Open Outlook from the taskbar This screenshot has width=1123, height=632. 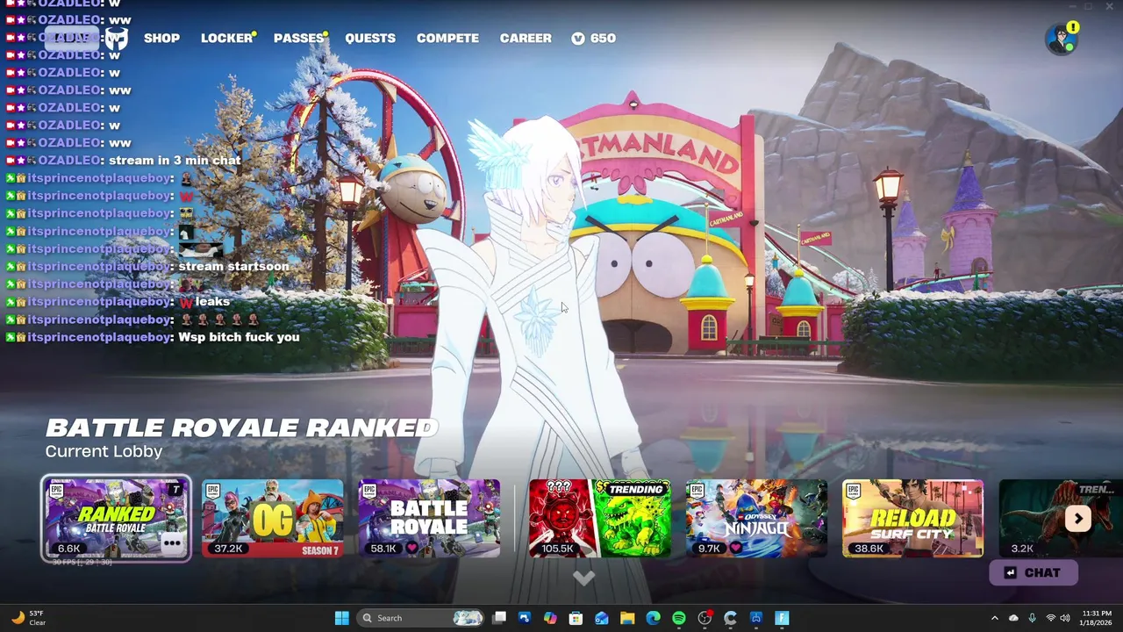[601, 618]
